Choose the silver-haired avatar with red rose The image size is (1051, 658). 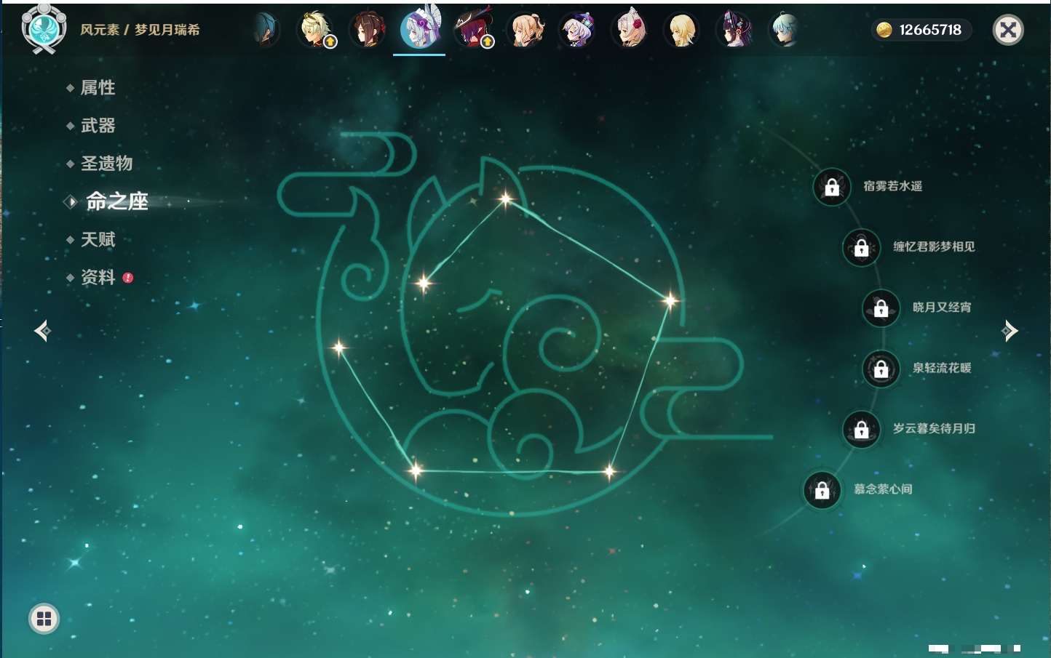[x=630, y=30]
